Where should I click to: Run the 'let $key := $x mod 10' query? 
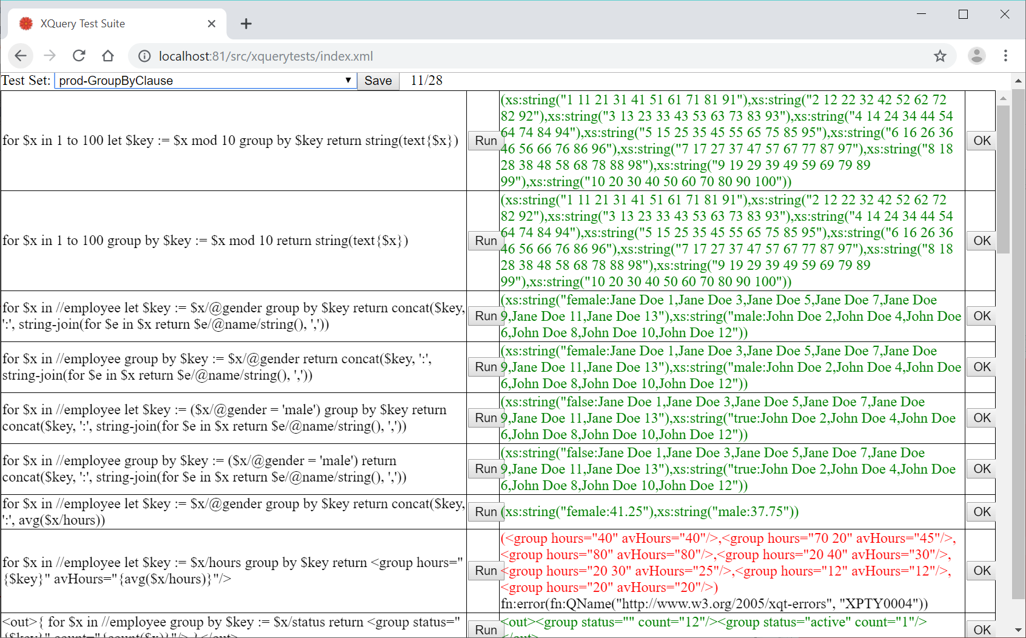485,141
